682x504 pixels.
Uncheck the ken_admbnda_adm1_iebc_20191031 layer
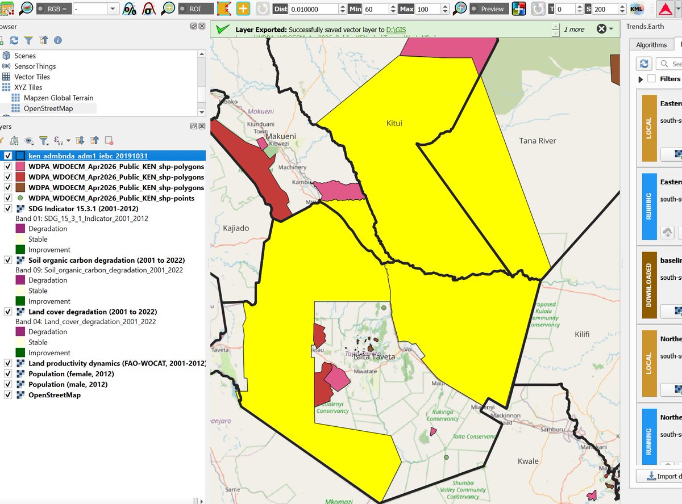pos(8,156)
